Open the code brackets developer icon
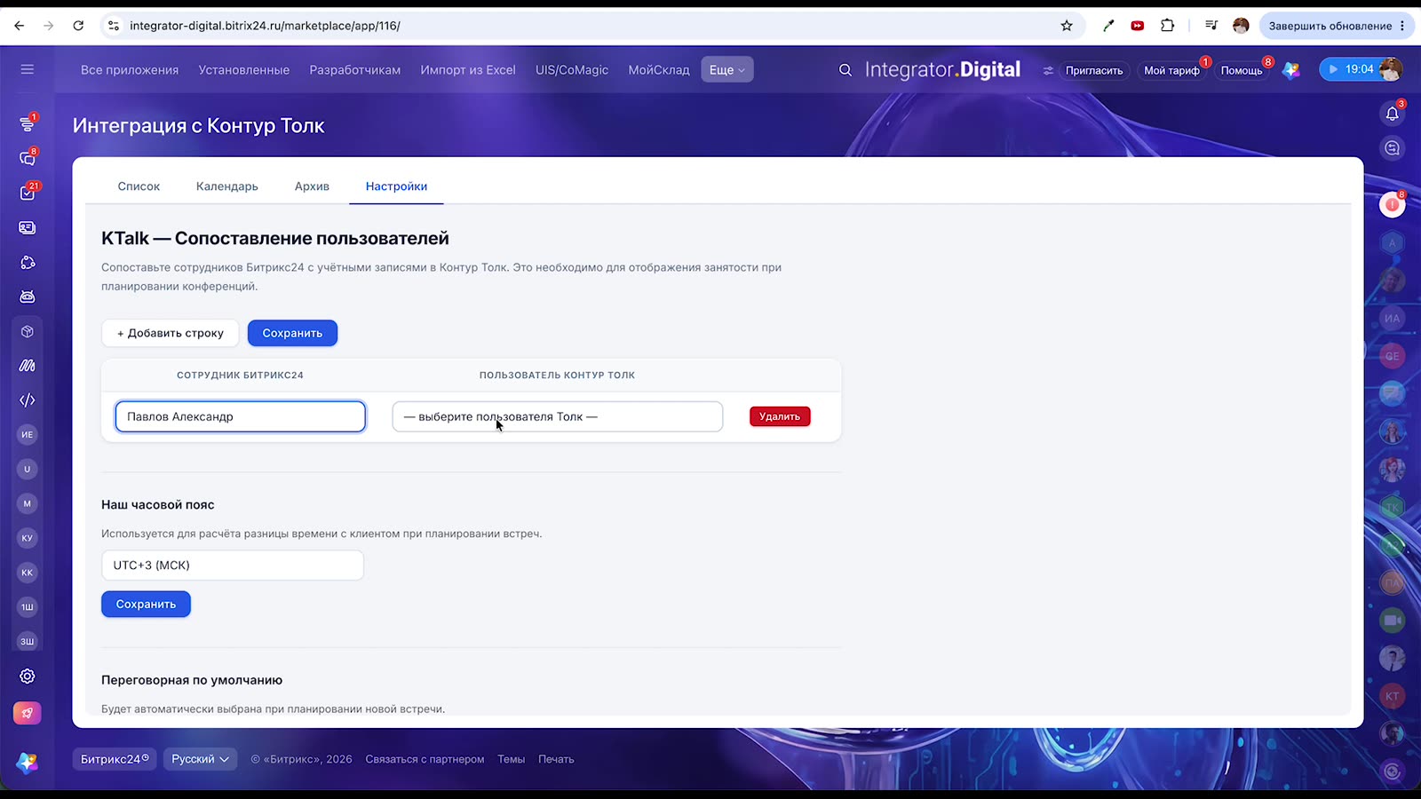1421x799 pixels. point(28,399)
